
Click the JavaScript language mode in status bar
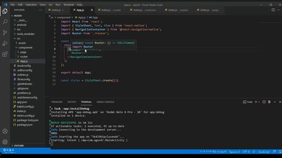[x=264, y=152]
